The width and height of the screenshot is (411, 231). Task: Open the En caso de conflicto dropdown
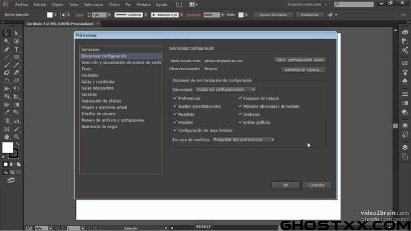pyautogui.click(x=243, y=139)
